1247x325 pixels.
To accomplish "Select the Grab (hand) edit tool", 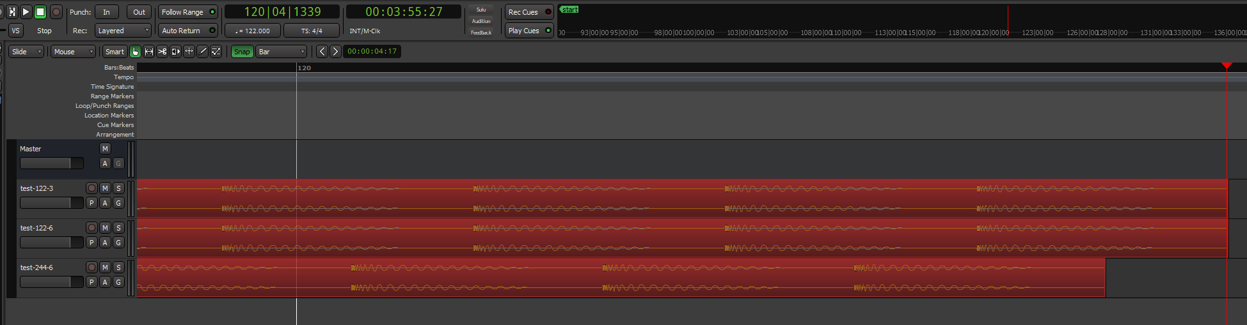I will (135, 52).
